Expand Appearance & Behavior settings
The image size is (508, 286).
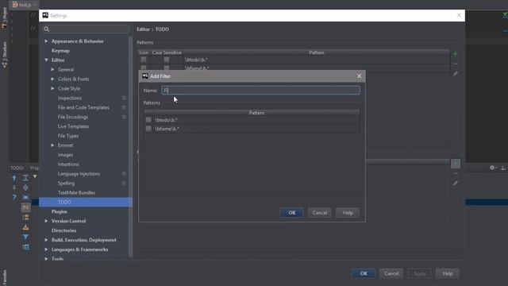(46, 41)
